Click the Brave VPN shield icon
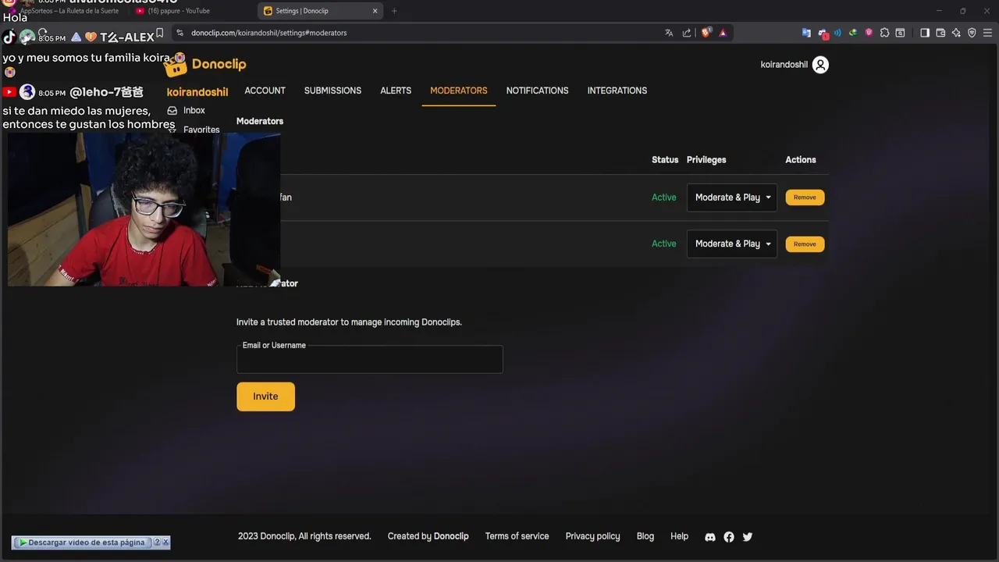The width and height of the screenshot is (999, 562). pyautogui.click(x=972, y=33)
